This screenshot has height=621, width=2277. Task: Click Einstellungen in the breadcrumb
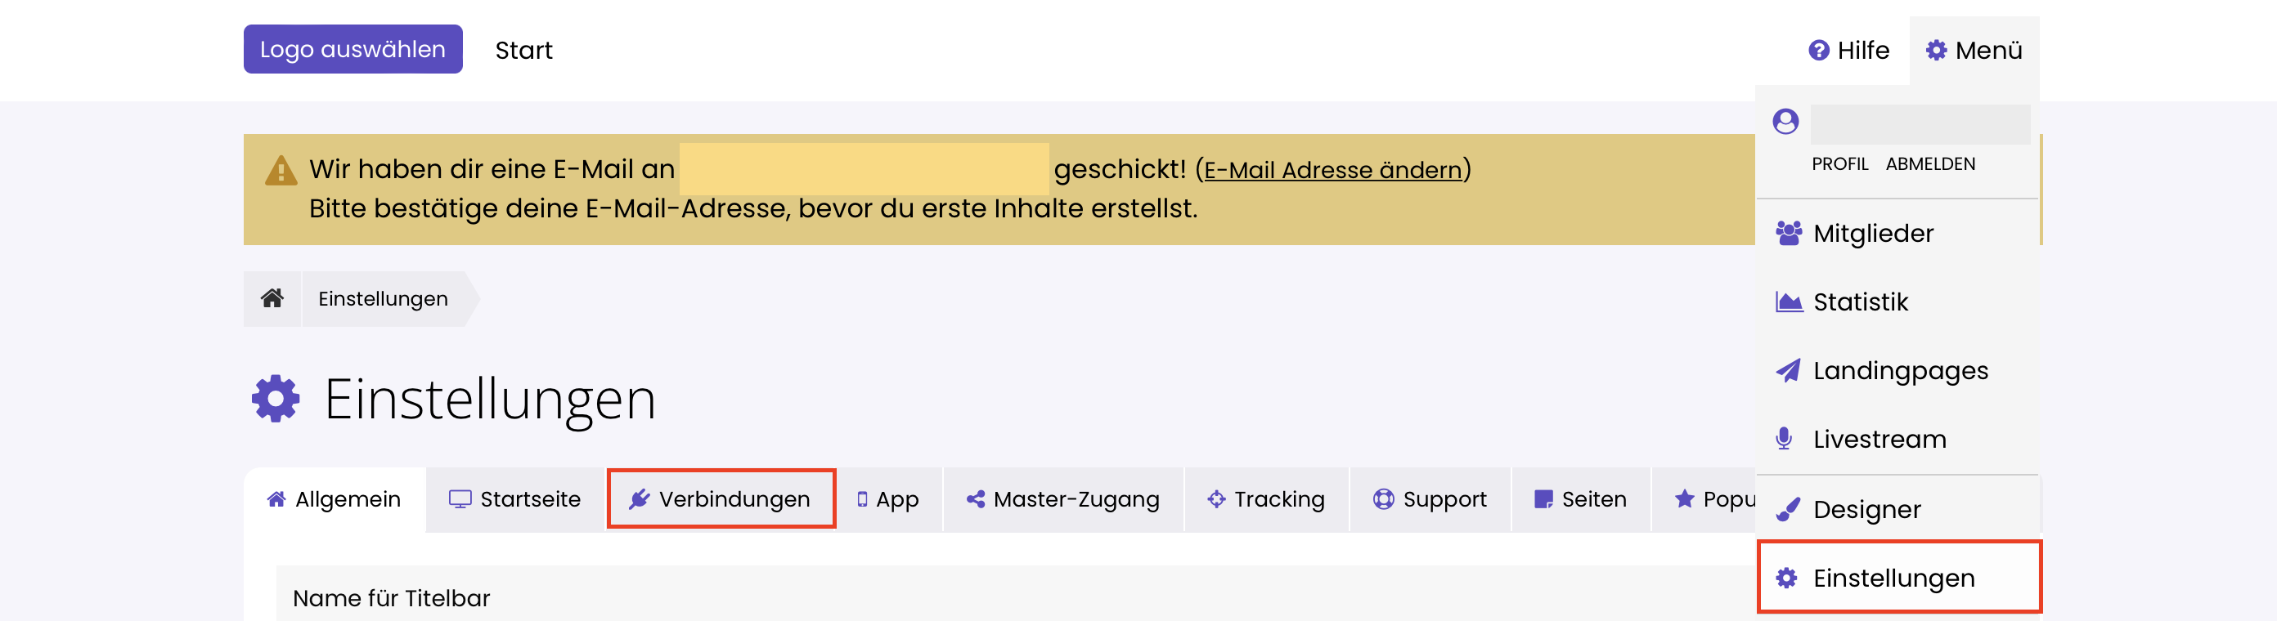click(383, 299)
